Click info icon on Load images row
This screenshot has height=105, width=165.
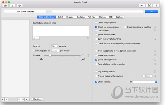[155, 30]
